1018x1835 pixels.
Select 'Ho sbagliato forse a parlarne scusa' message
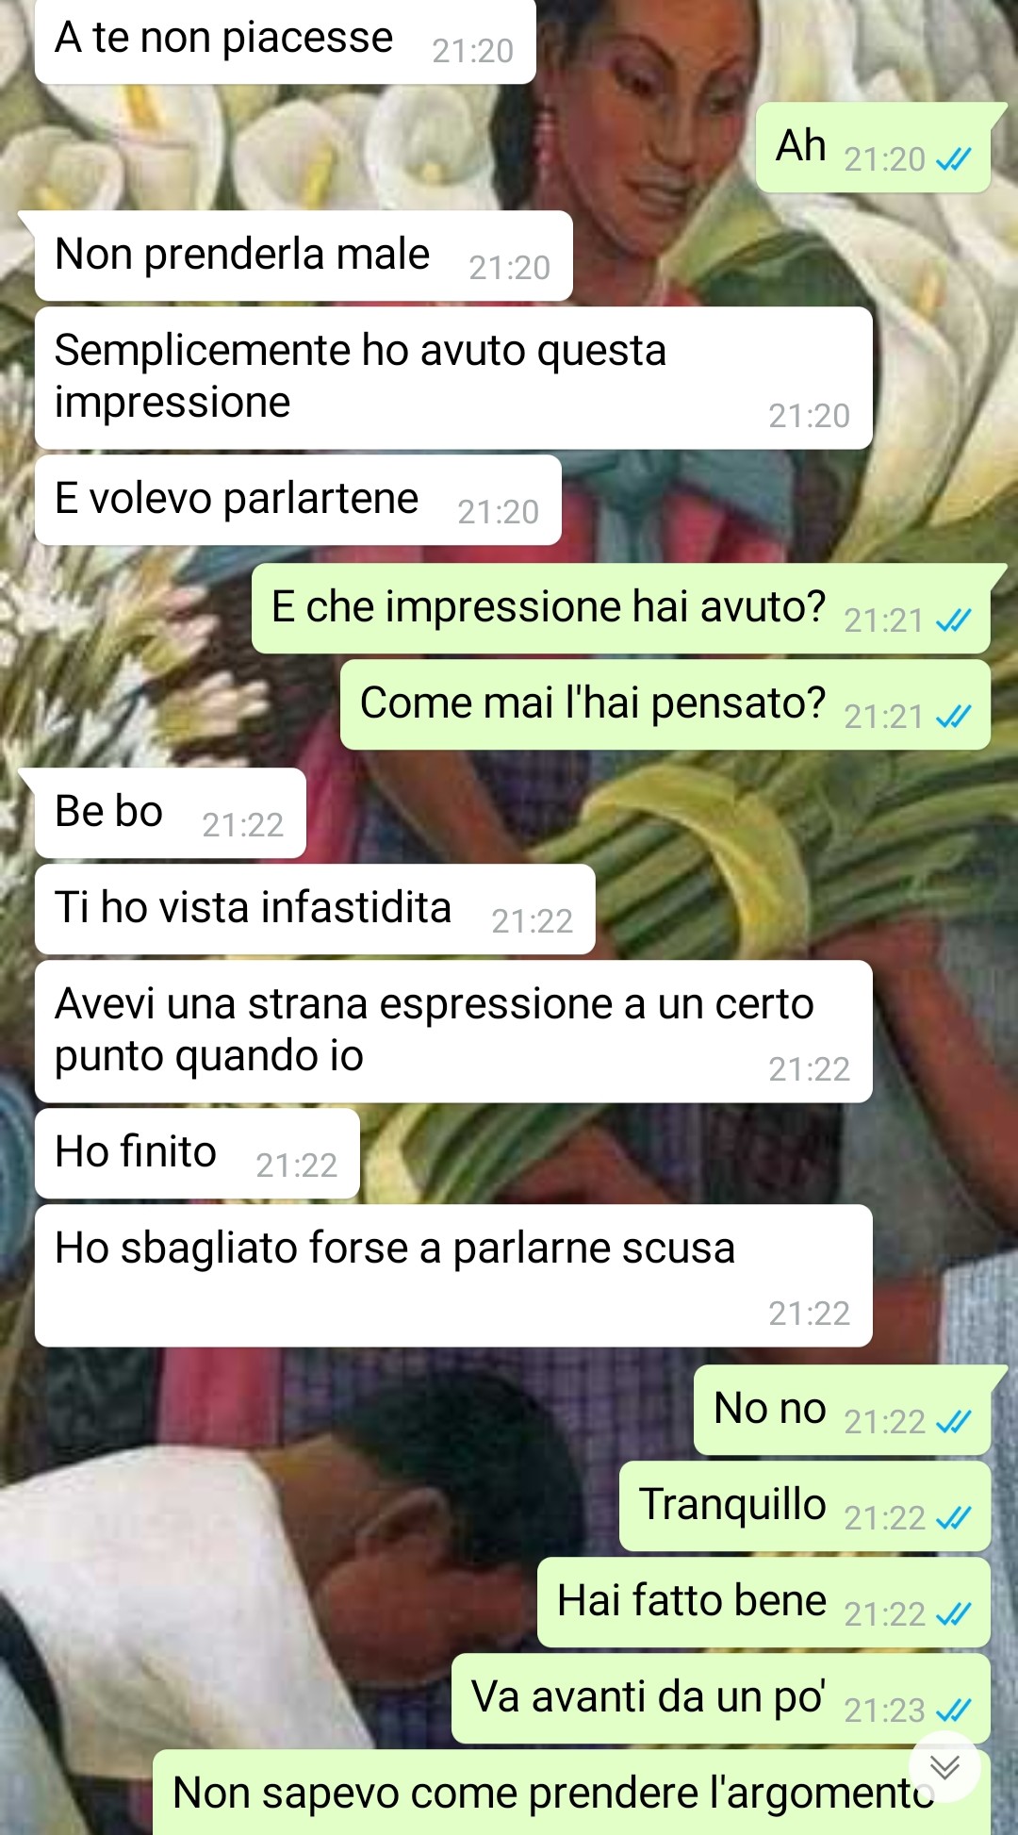(x=453, y=1276)
